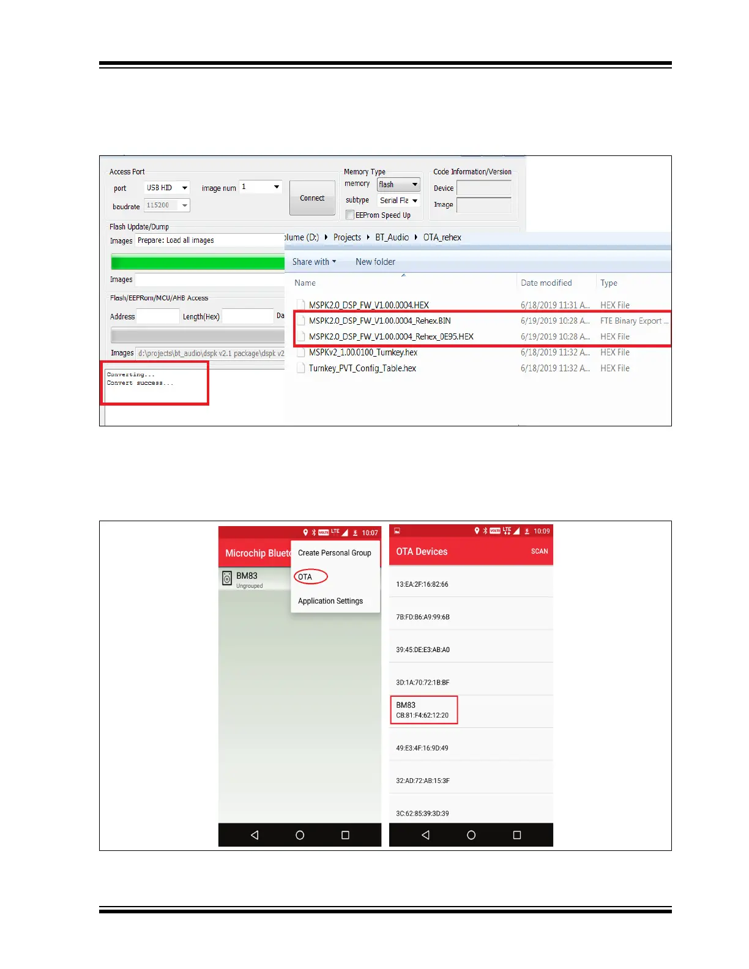Tap the BM83 Ungrouped speaker entry

coord(255,579)
